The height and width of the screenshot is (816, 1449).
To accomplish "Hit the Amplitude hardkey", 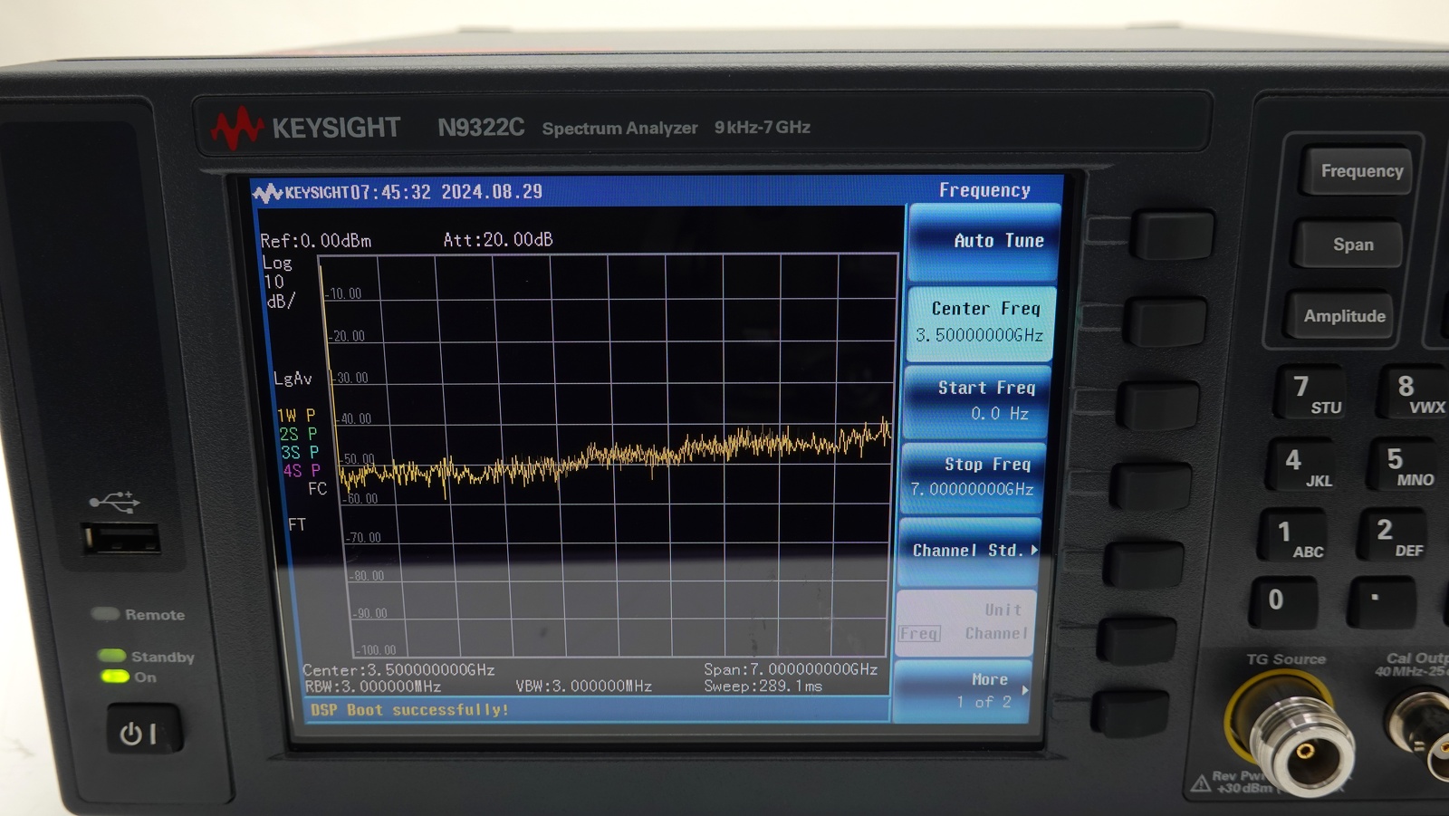I will pos(1342,316).
